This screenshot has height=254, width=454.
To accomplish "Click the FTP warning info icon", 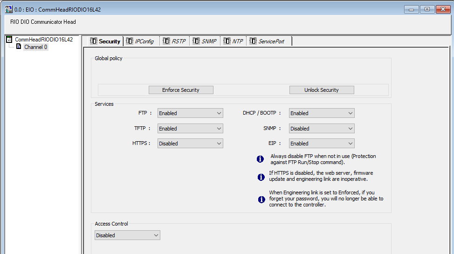I will coord(261,159).
